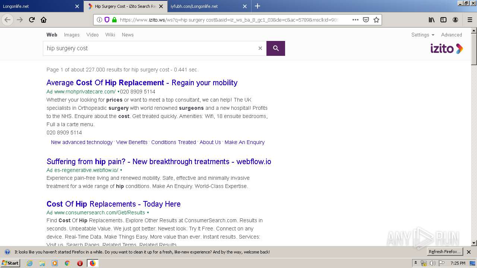477x268 pixels.
Task: Launch Internet Explorer from the taskbar
Action: click(29, 263)
